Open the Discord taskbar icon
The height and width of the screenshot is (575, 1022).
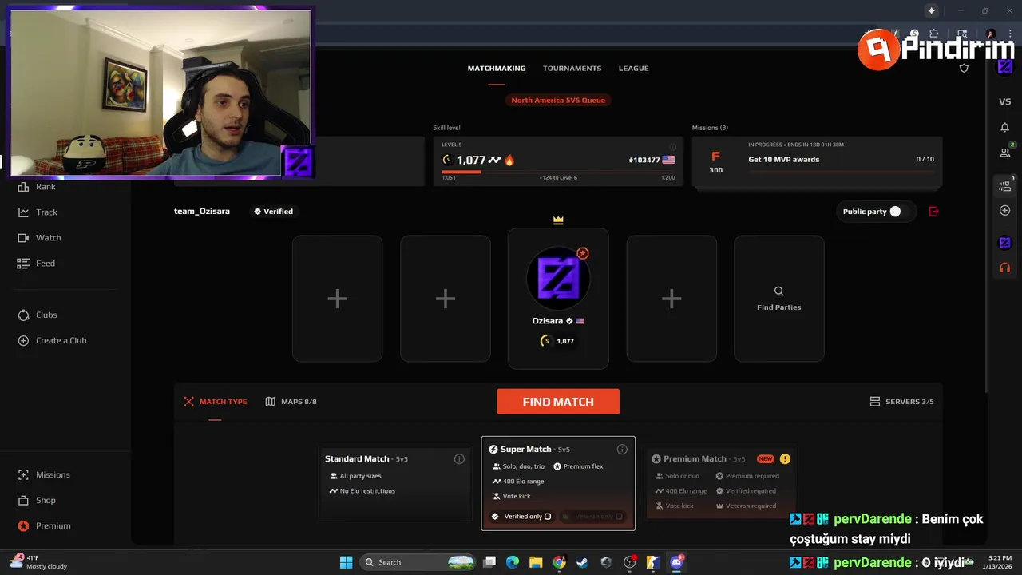(x=677, y=562)
